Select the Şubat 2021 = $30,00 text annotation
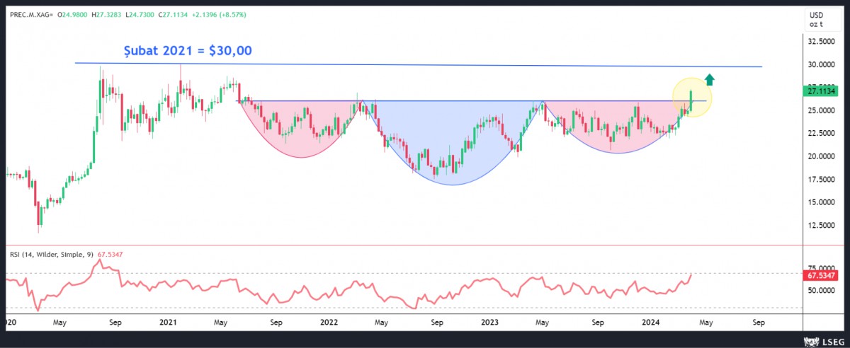The height and width of the screenshot is (348, 850). (x=186, y=50)
